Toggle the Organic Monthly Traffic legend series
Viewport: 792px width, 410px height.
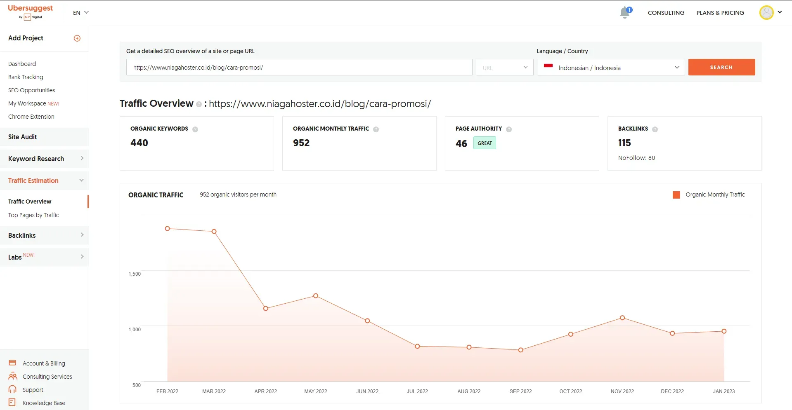click(x=709, y=195)
